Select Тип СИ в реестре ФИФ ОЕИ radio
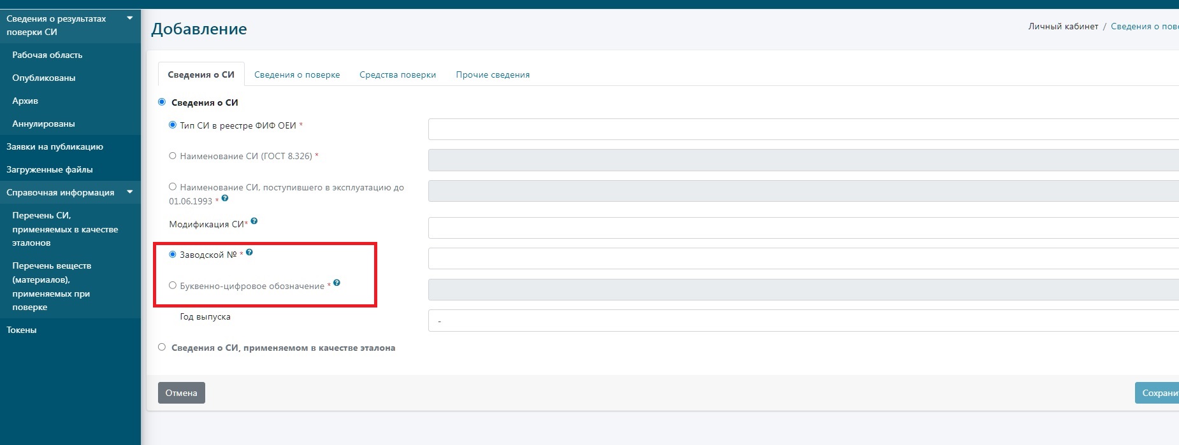 tap(173, 125)
